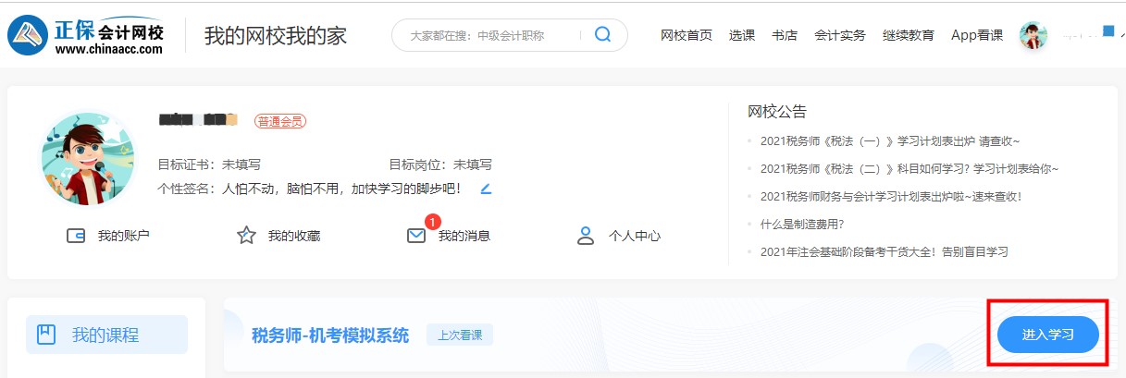This screenshot has height=378, width=1126.
Task: Open 网校首页 in the top menu
Action: [687, 35]
